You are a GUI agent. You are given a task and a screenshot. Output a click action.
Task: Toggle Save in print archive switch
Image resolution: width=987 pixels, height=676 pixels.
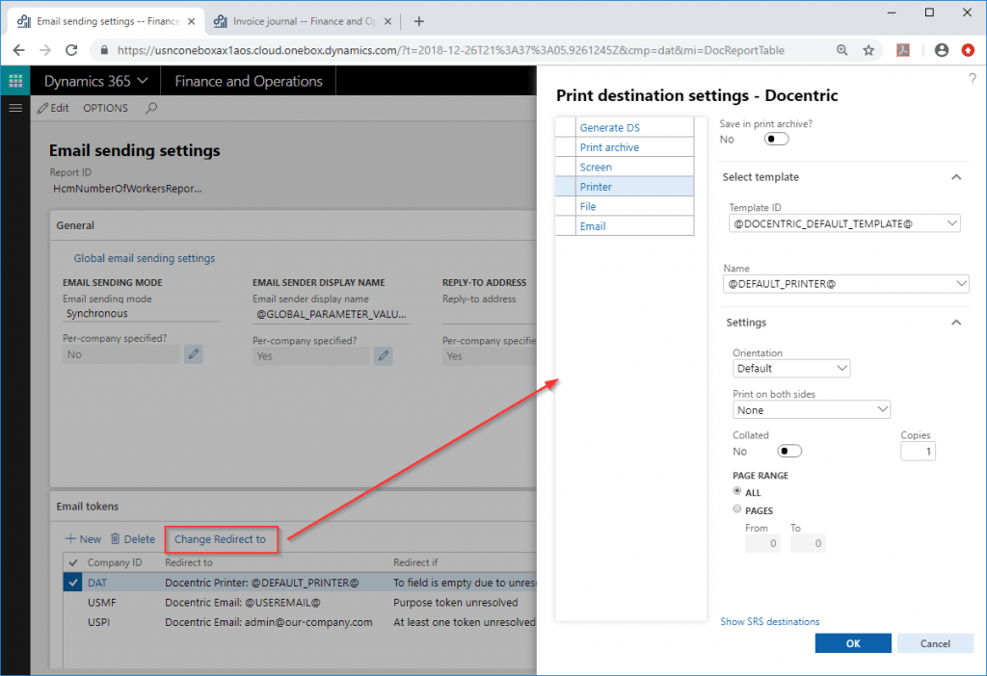click(776, 139)
